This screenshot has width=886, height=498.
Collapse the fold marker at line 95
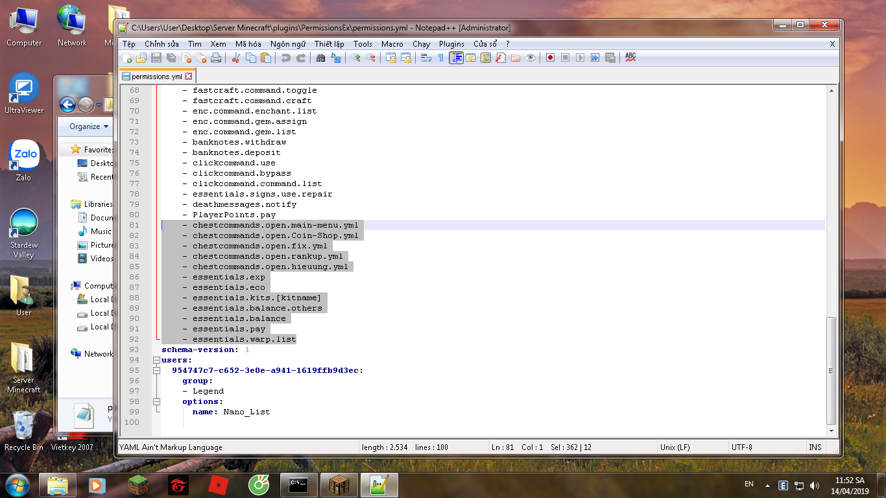[x=156, y=370]
